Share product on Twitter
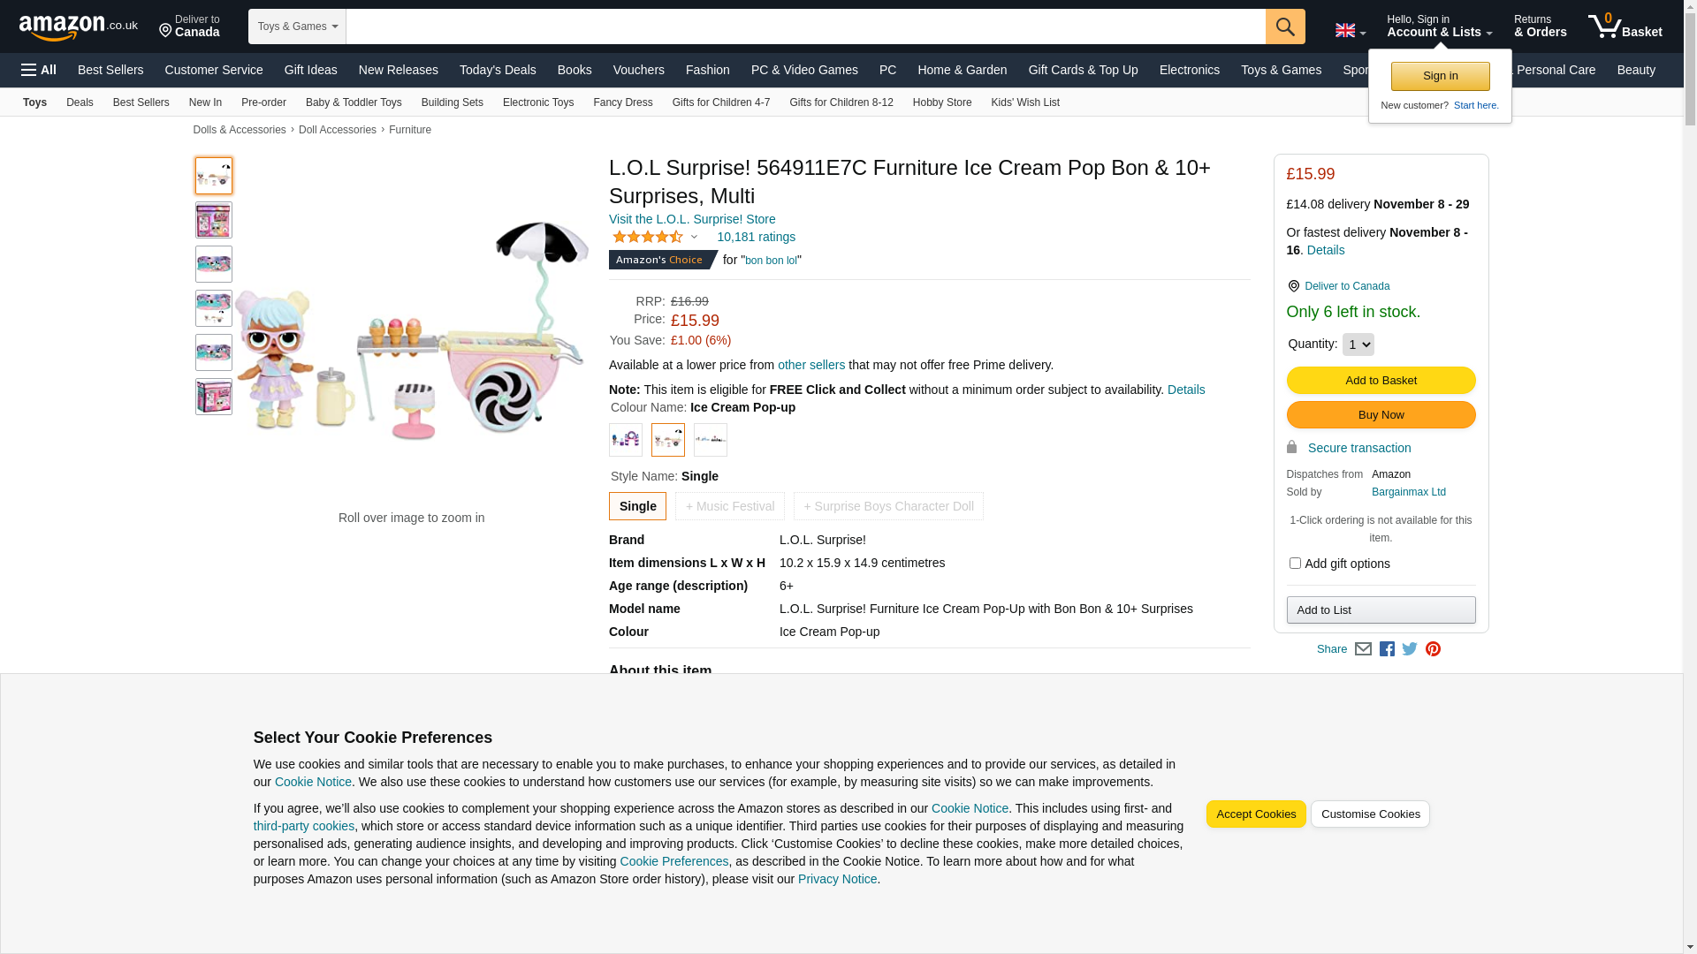 tap(1410, 649)
